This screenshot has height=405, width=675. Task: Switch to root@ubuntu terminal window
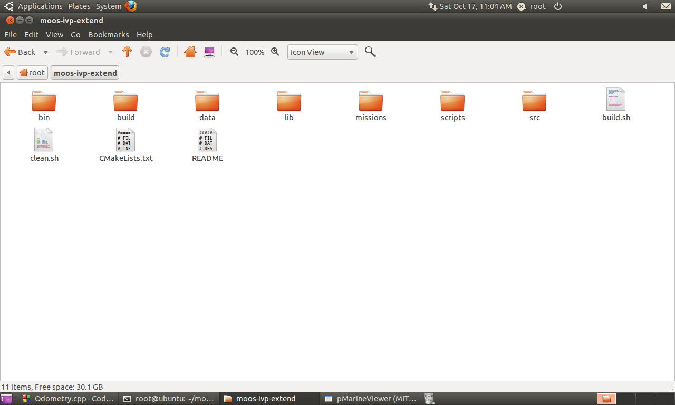click(169, 399)
